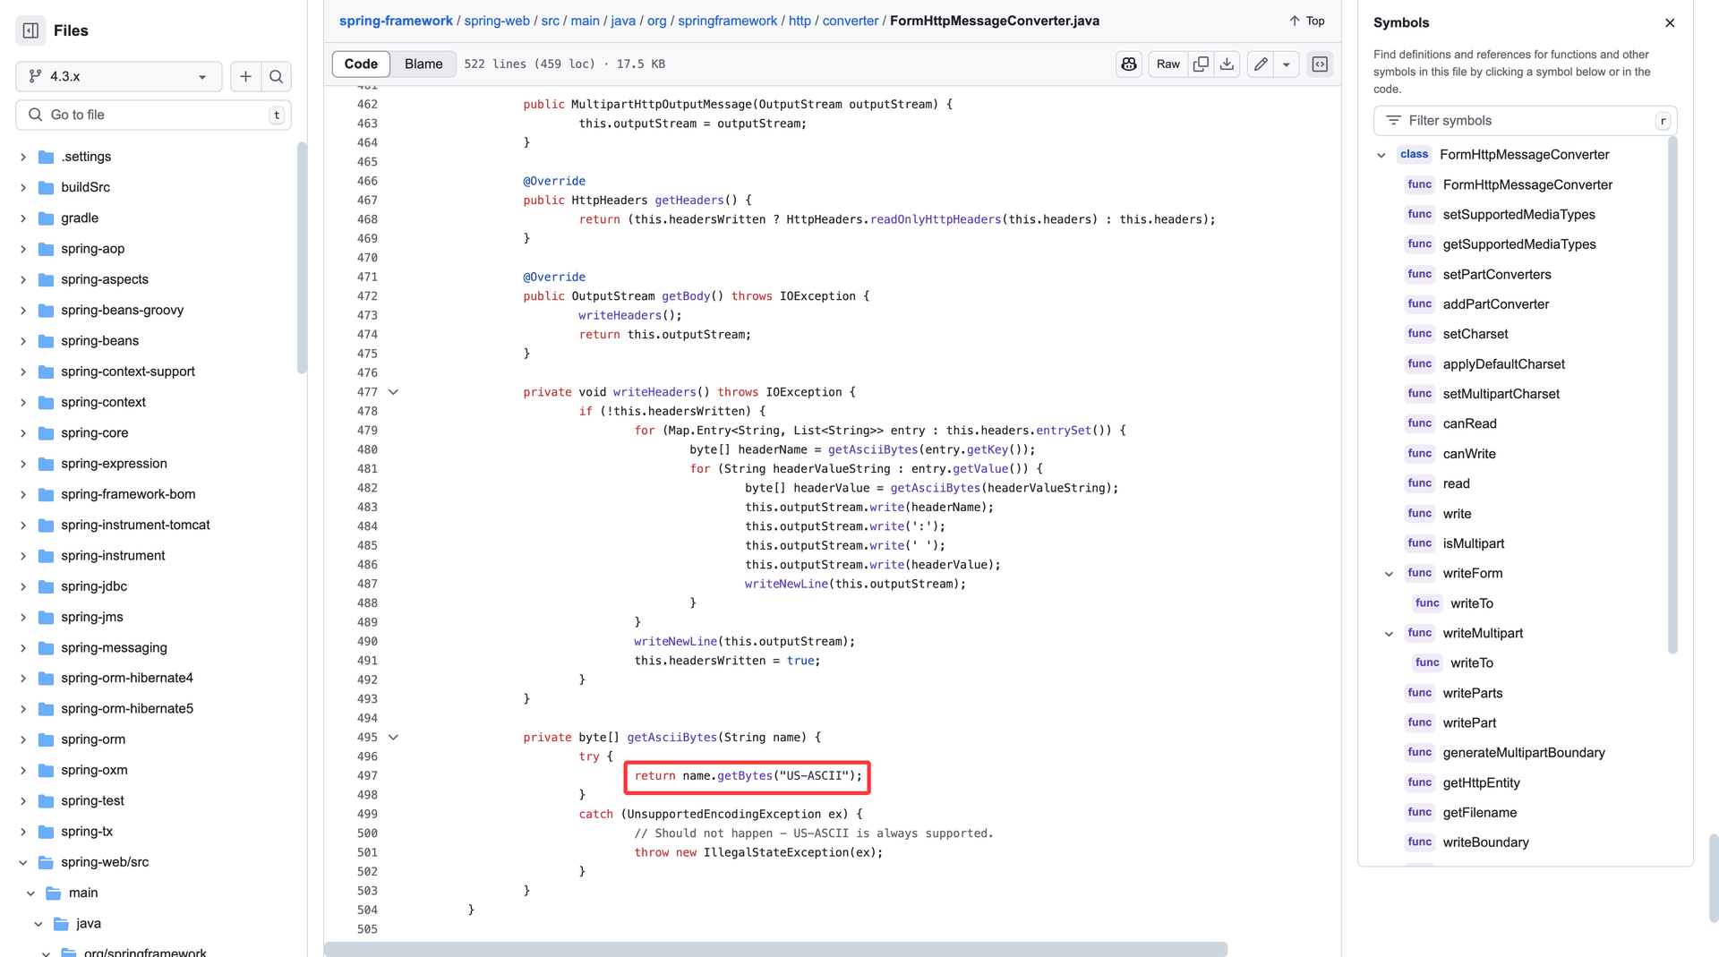Screen dimensions: 1719x957
Task: Select line number 497
Action: point(367,775)
